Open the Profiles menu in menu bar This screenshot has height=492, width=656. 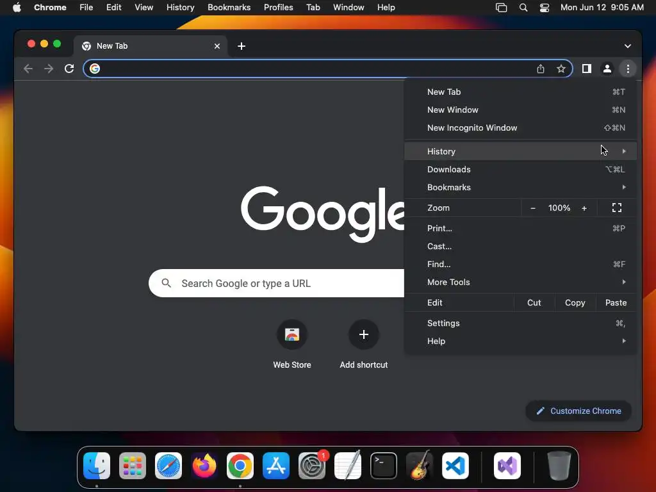[x=278, y=8]
